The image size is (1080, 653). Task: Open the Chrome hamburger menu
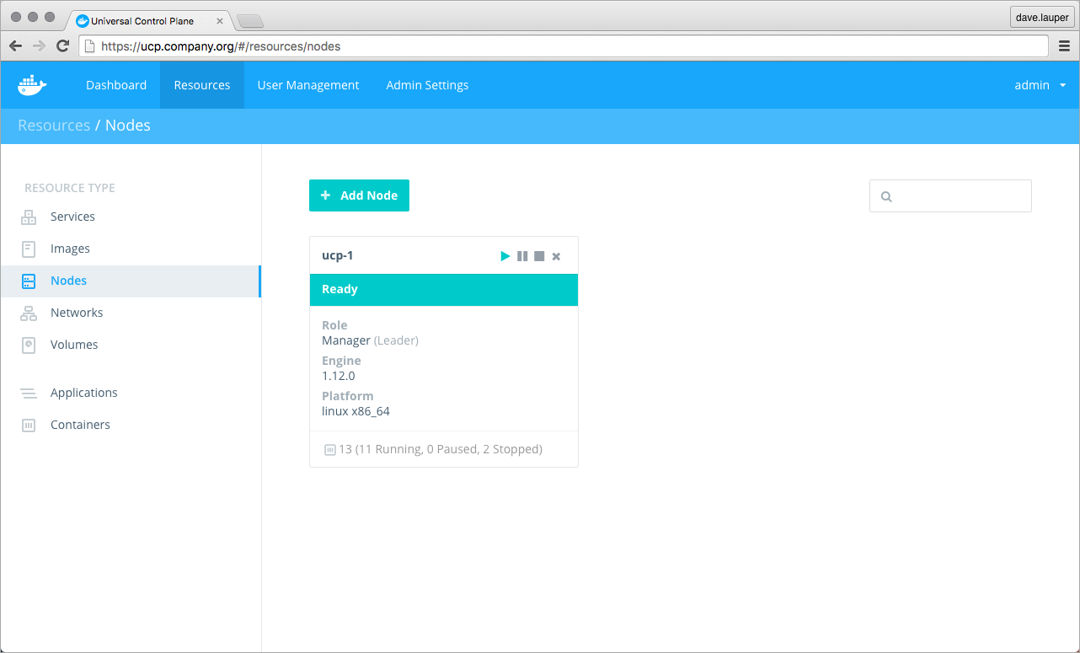pyautogui.click(x=1065, y=46)
